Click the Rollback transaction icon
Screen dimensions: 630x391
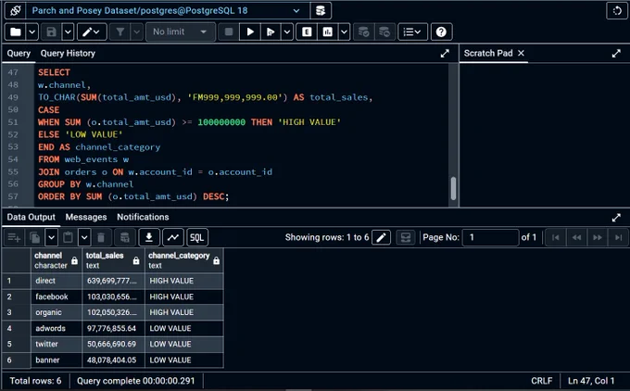tap(384, 32)
